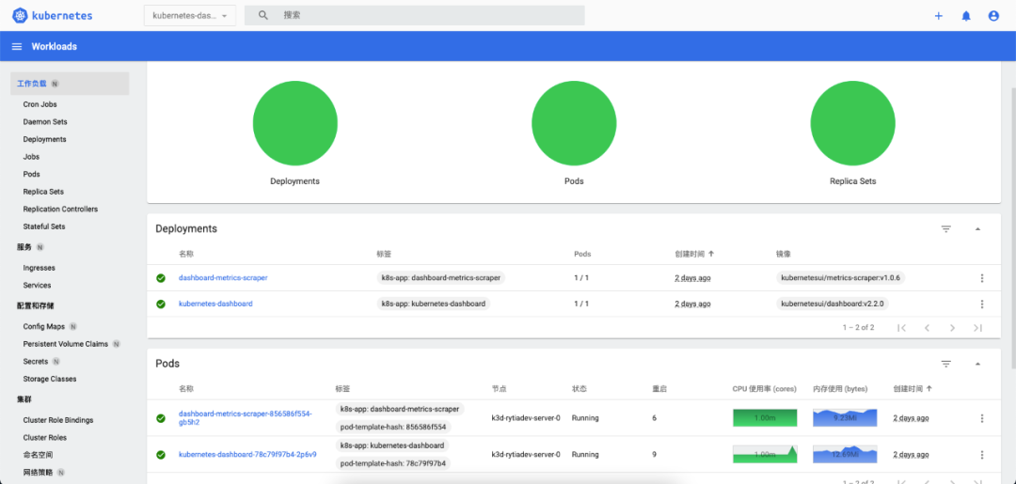Open Services in sidebar
The height and width of the screenshot is (484, 1016).
(37, 286)
